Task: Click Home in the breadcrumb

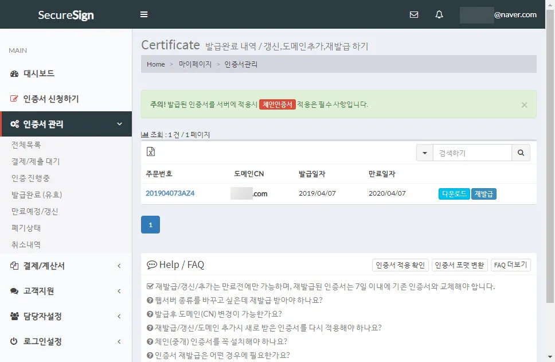Action: pyautogui.click(x=155, y=64)
